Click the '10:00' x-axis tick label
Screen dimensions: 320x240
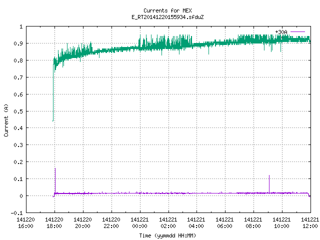281,226
